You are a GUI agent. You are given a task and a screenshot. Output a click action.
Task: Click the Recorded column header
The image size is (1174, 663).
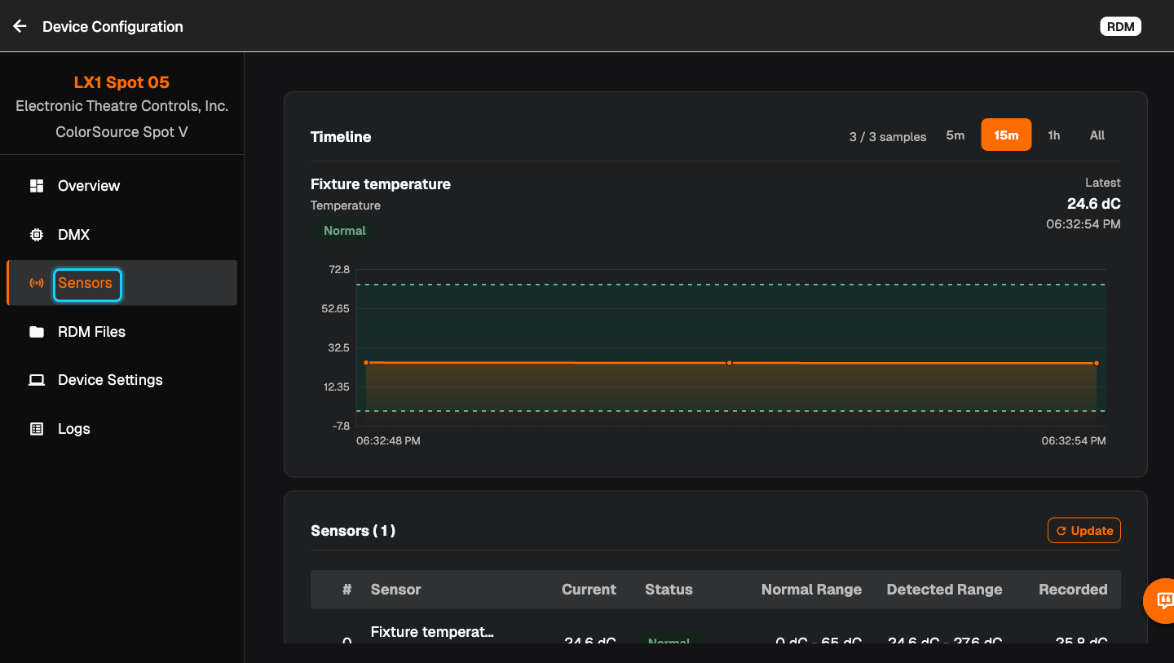1073,590
